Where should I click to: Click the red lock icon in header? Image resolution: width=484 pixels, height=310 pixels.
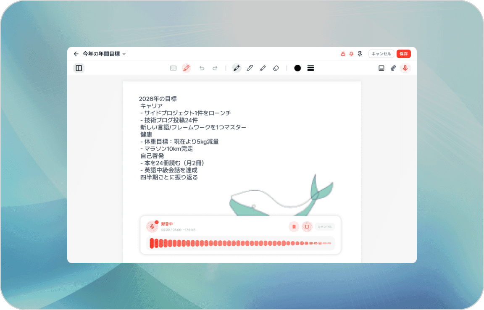[x=343, y=54]
